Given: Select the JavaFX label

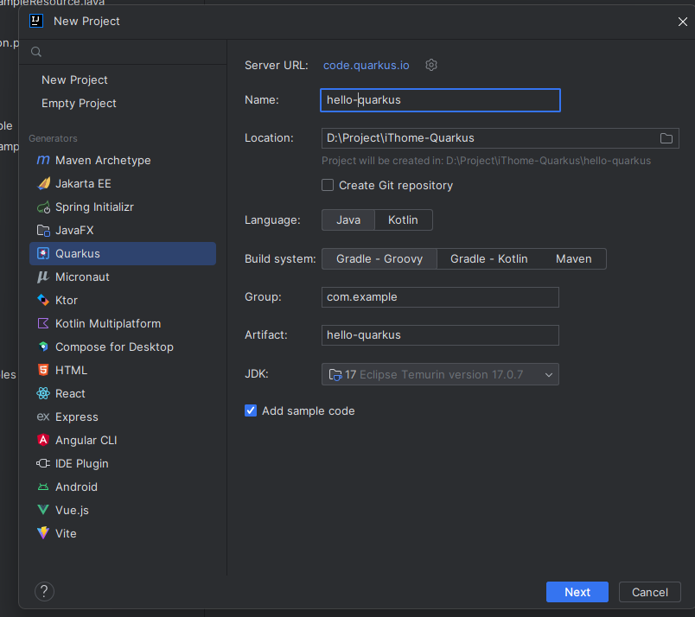Looking at the screenshot, I should (74, 231).
